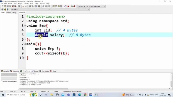Image resolution: width=173 pixels, height=97 pixels.
Task: Open the notification center icon
Action: 169,95
